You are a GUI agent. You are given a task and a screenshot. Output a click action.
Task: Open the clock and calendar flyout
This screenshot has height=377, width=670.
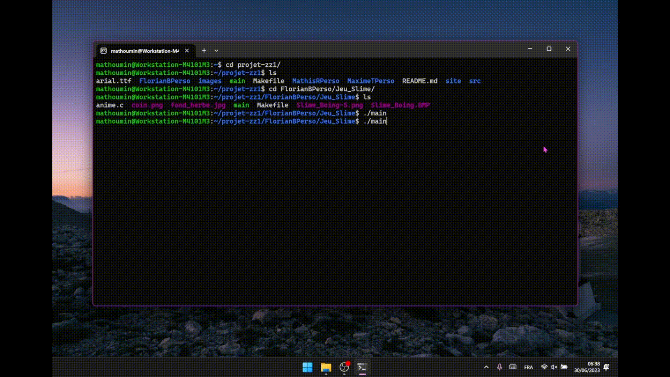(x=587, y=367)
